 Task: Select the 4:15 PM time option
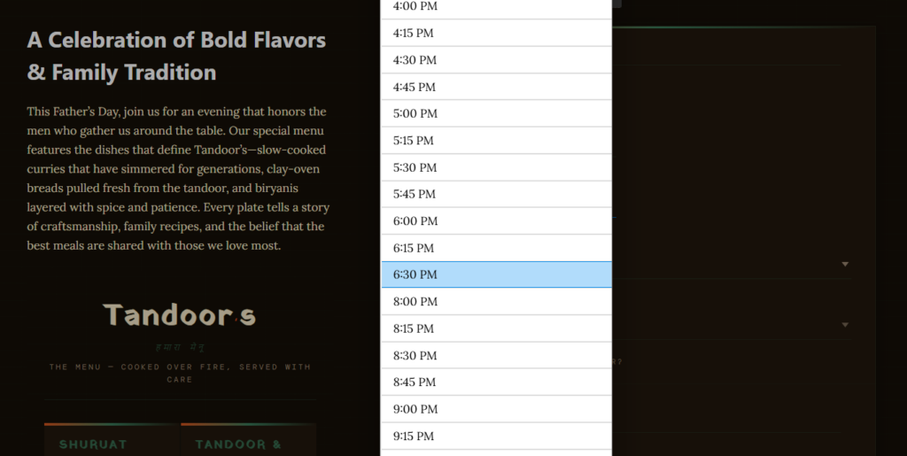click(x=496, y=33)
